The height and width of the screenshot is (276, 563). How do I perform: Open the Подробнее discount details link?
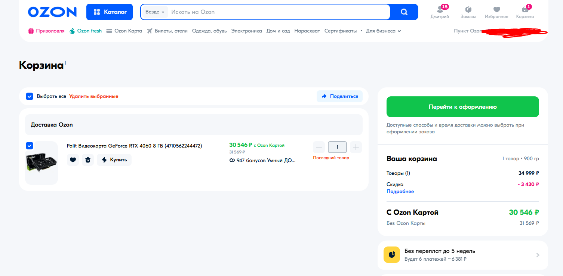coord(400,192)
